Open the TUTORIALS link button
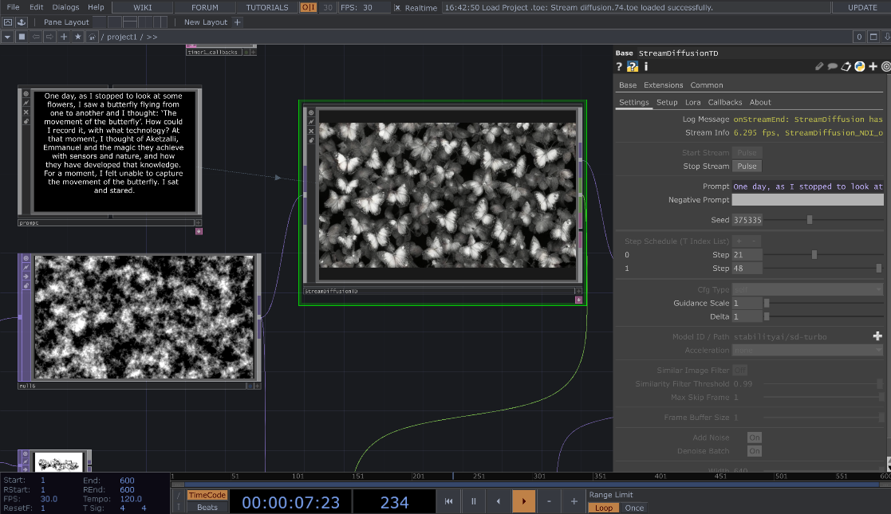 coord(267,7)
